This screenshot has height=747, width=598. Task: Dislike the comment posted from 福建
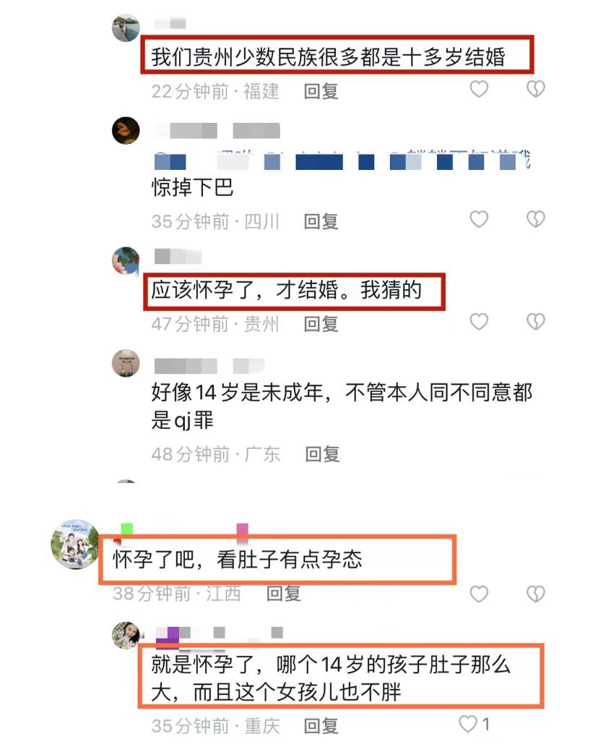click(x=536, y=89)
